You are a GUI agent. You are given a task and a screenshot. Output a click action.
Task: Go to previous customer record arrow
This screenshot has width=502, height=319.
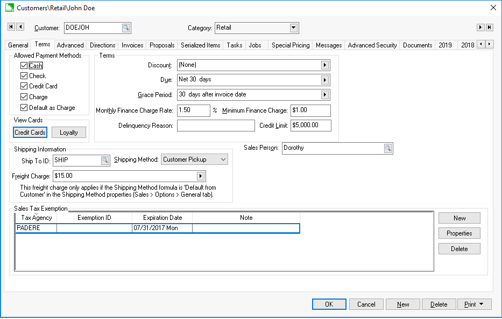click(20, 27)
